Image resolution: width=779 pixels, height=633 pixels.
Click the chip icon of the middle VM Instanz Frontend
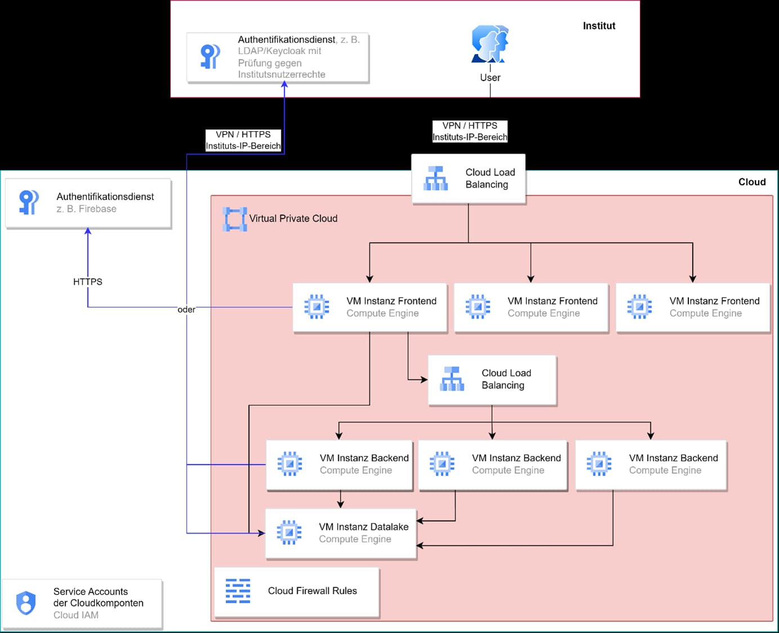(478, 307)
